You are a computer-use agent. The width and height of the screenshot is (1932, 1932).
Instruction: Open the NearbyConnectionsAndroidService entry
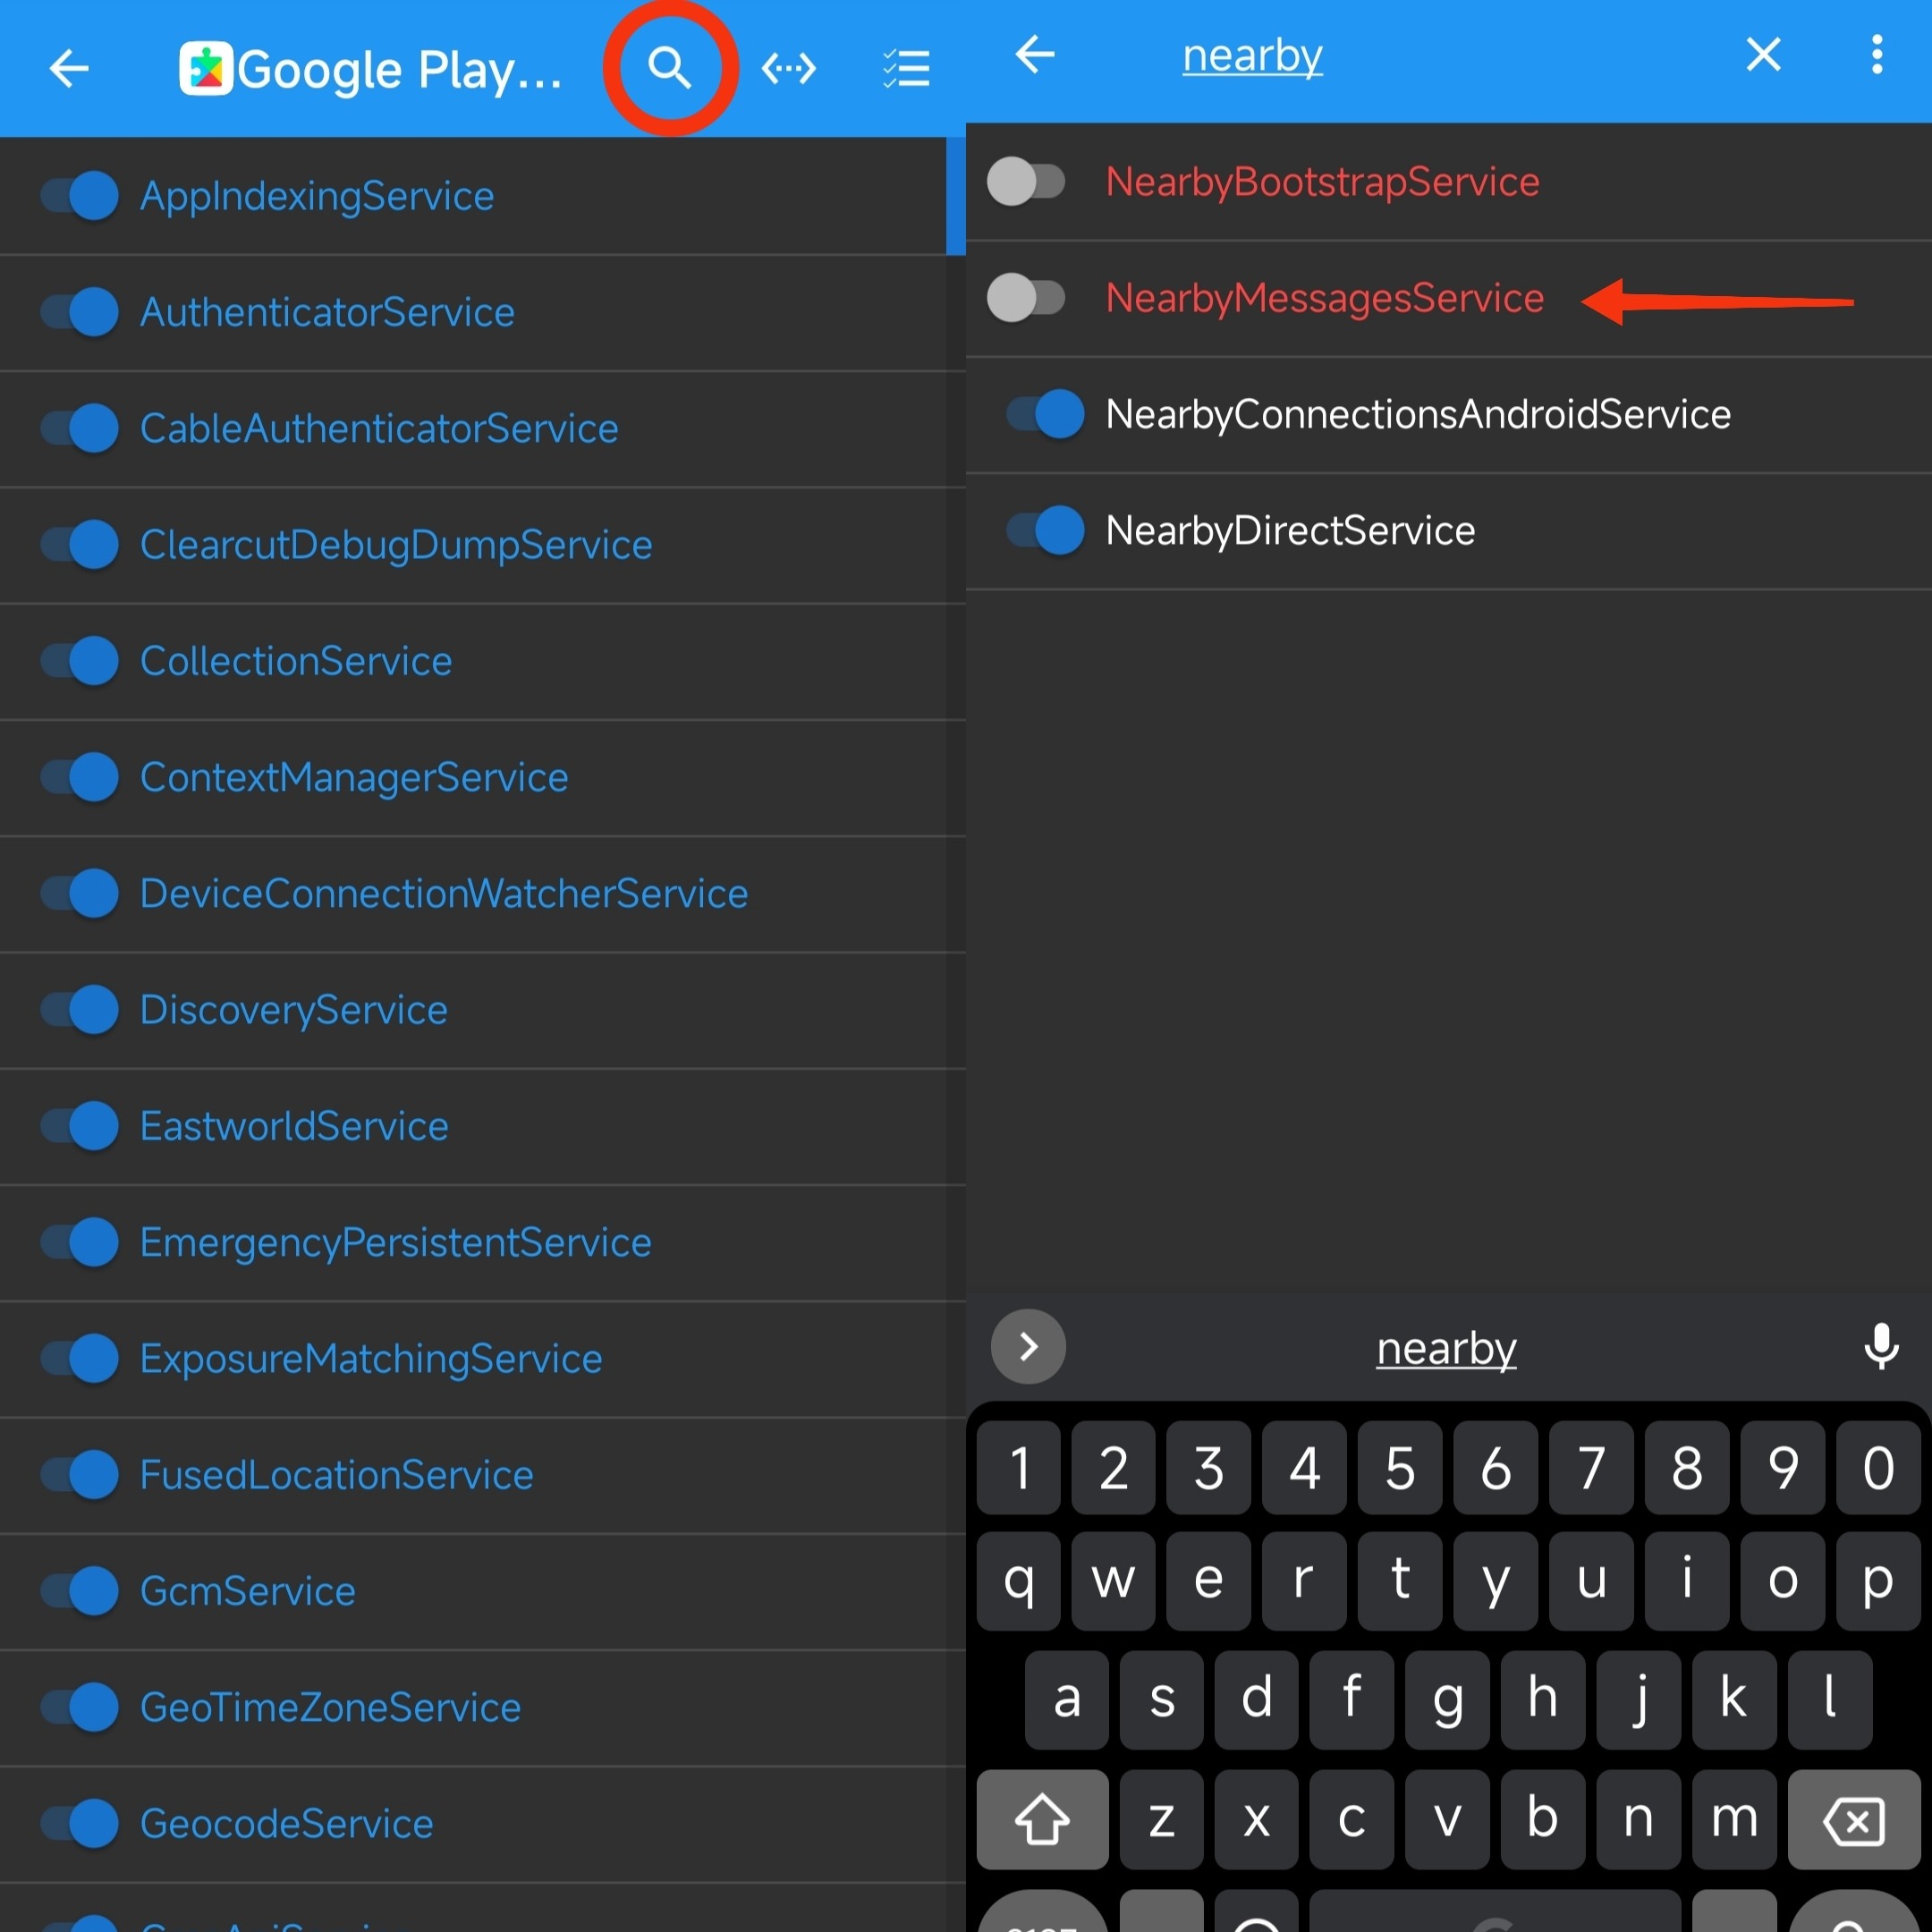tap(1417, 414)
